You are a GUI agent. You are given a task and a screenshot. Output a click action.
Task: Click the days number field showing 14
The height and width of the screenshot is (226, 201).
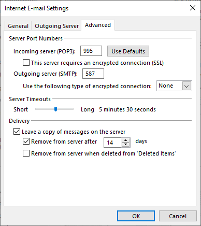click(113, 143)
